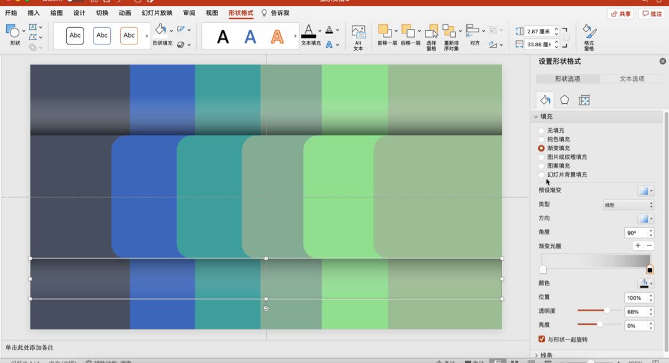Click the text outline A icon
Screen dimensions: 669x363
coord(330,30)
